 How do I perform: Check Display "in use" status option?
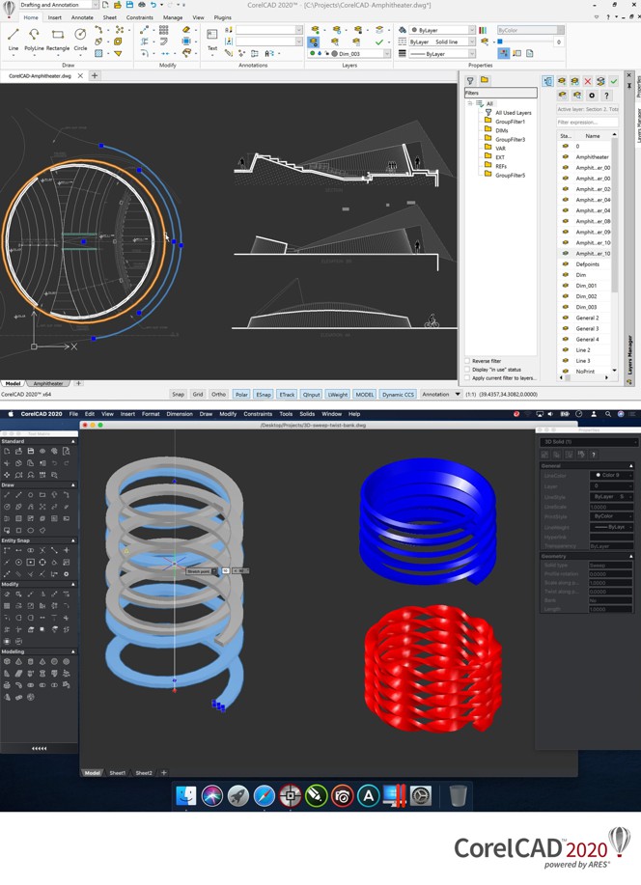click(469, 370)
